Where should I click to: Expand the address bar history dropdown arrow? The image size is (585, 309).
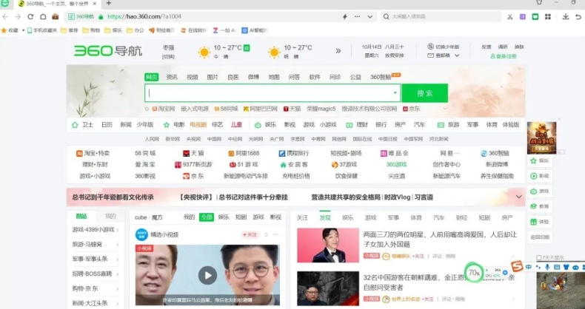pyautogui.click(x=370, y=17)
